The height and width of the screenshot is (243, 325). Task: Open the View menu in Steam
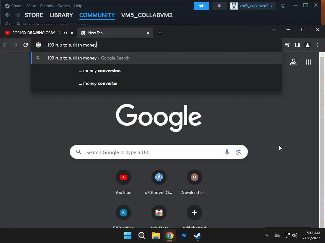[x=31, y=6]
